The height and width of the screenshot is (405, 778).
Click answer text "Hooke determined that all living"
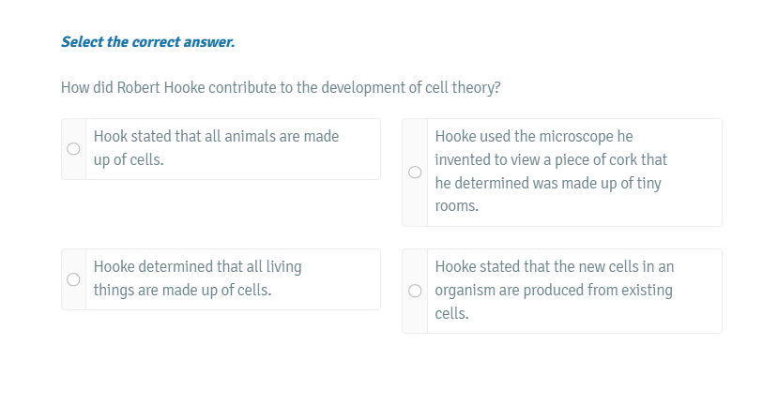click(x=197, y=267)
